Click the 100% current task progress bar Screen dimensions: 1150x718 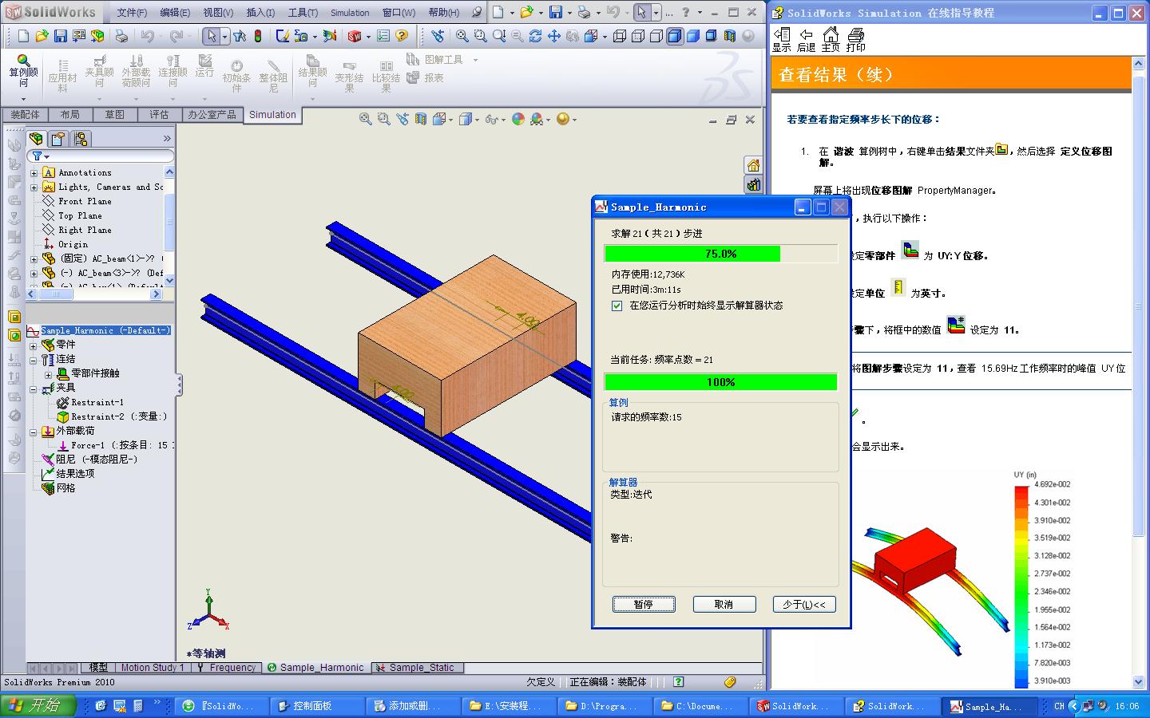tap(720, 382)
